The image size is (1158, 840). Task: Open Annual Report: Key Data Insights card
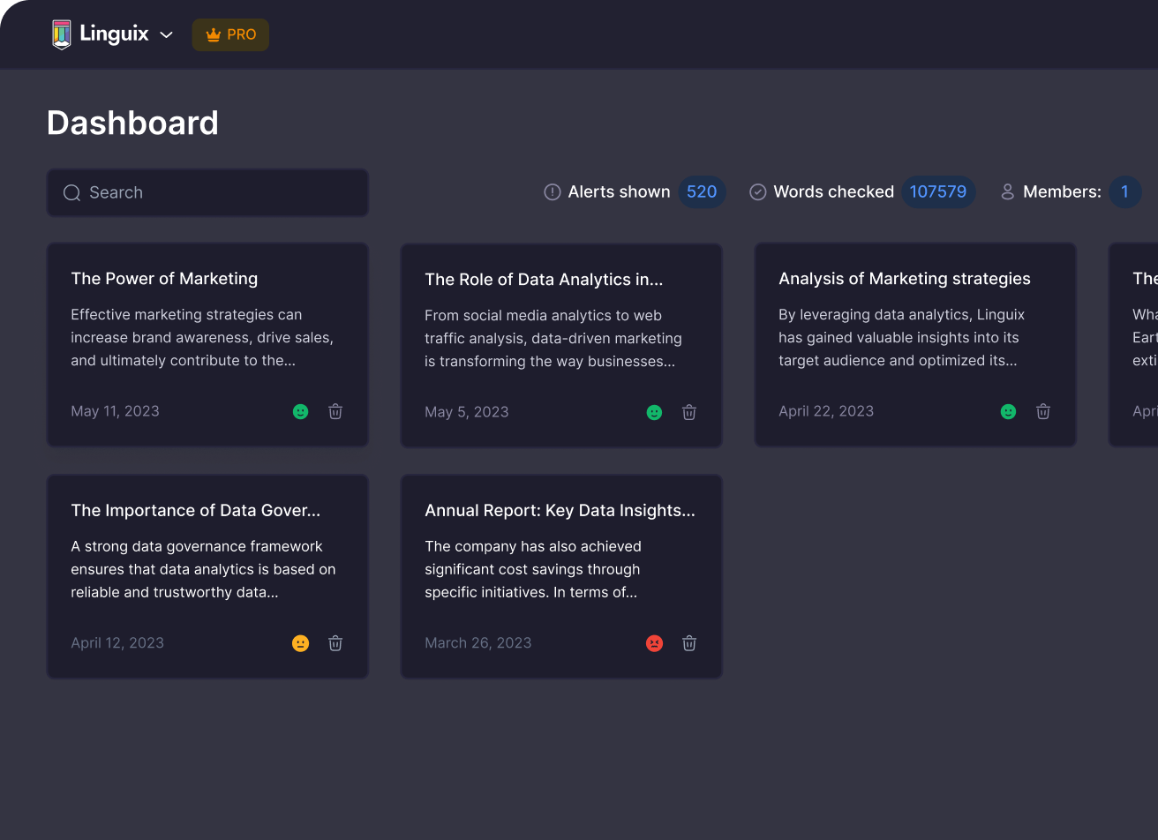tap(560, 511)
